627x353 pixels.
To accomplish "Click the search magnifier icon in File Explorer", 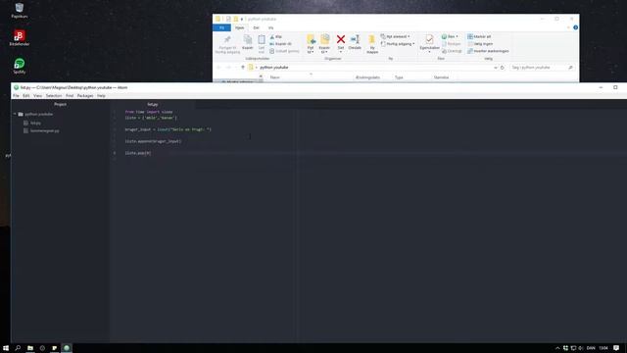I will coord(570,68).
